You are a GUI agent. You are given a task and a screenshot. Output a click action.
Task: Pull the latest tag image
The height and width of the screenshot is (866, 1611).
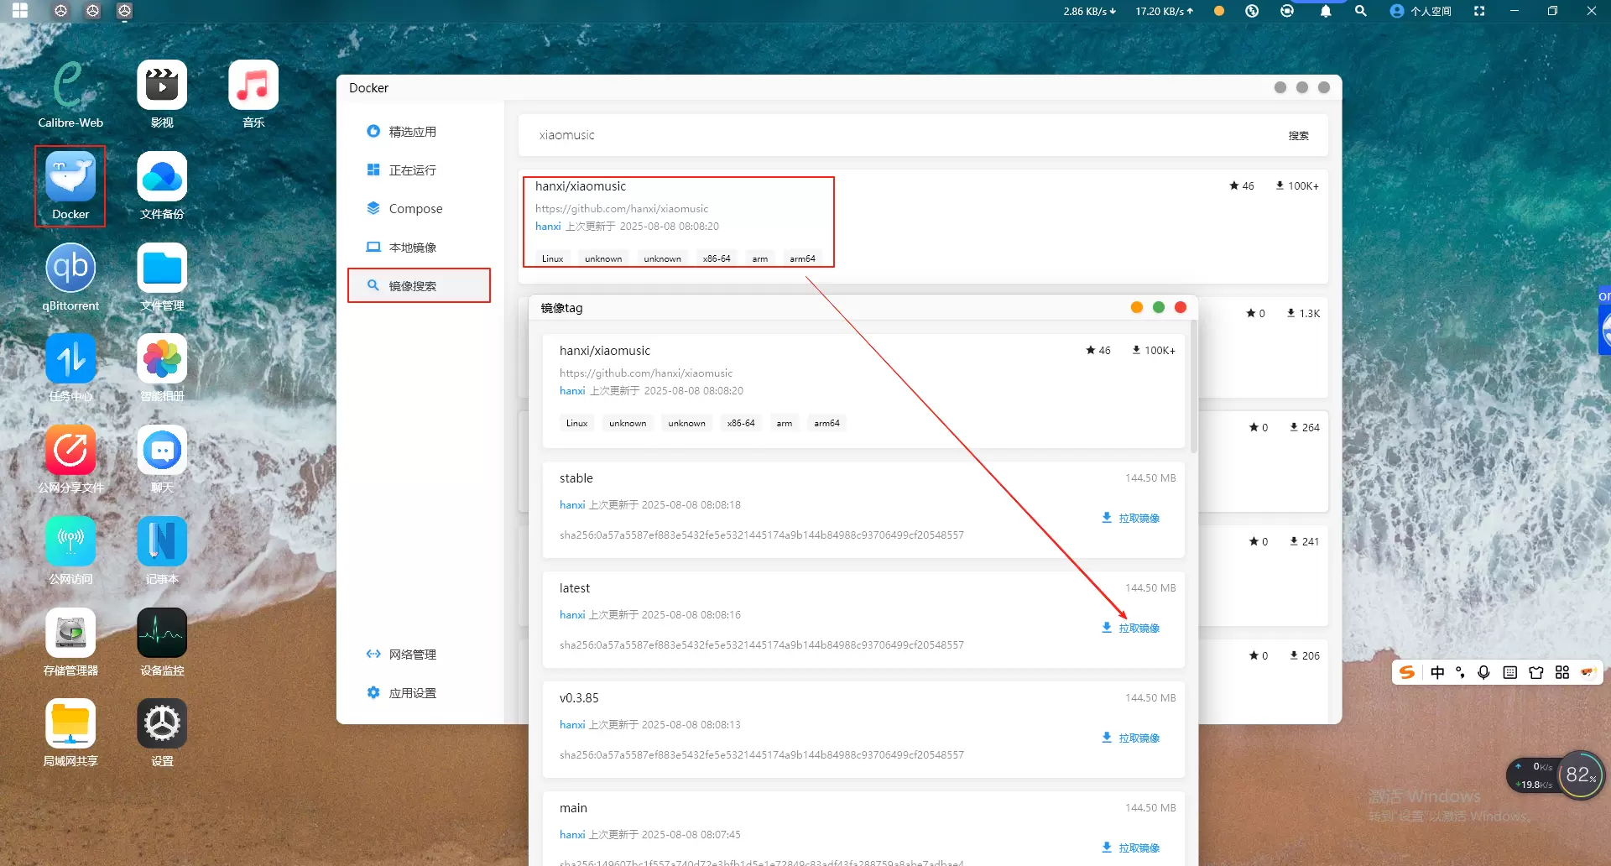tap(1130, 628)
